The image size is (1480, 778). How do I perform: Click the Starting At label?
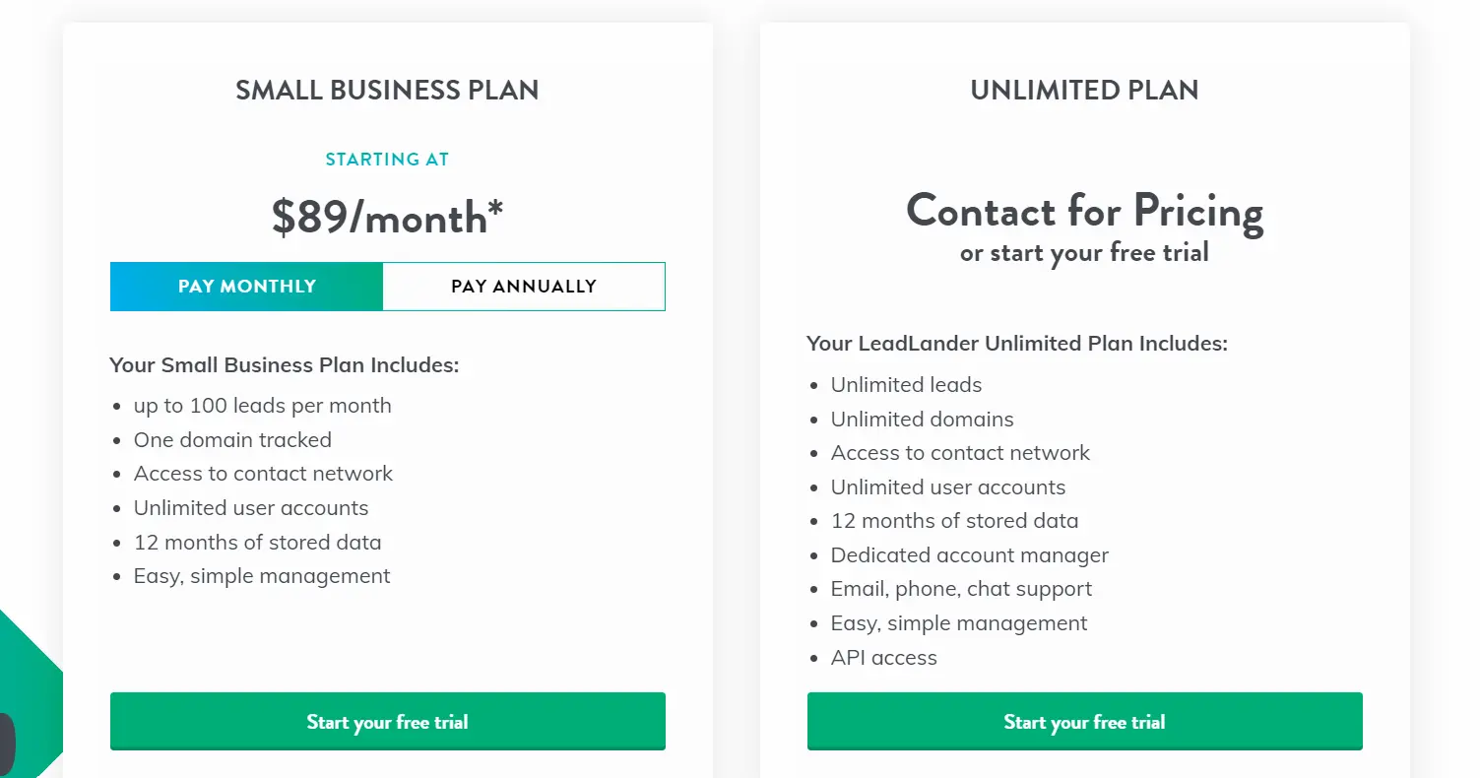[387, 159]
